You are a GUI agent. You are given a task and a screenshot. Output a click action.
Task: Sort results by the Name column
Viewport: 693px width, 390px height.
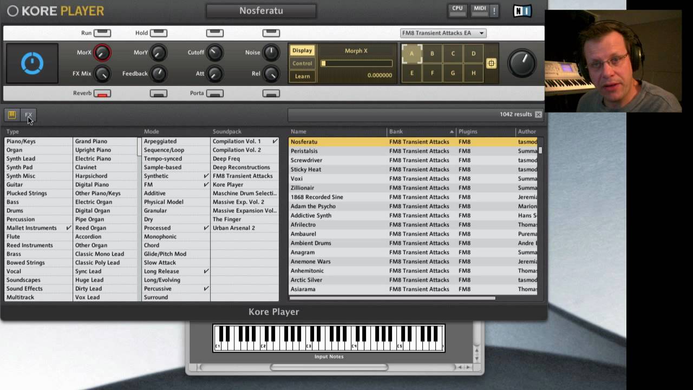point(337,132)
